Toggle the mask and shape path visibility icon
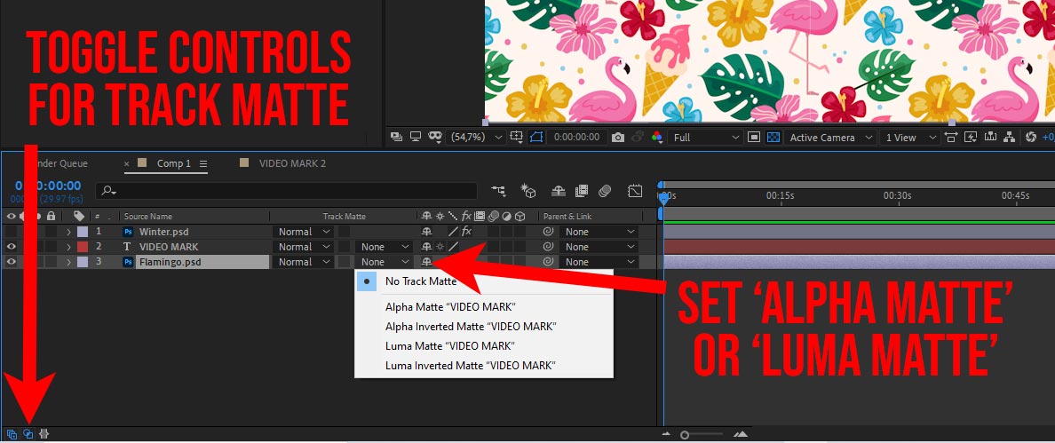The width and height of the screenshot is (1055, 443). [x=536, y=137]
